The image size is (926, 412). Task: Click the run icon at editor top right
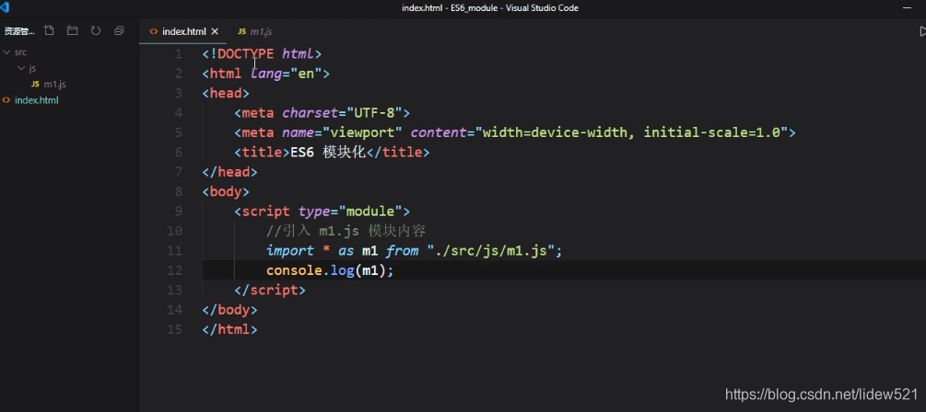coord(922,31)
